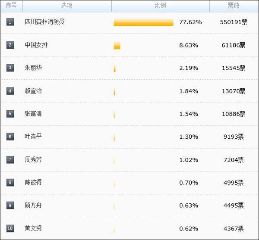Click the 0.63% percentage for 顾方舟
Screen dimensions: 259x240
tap(189, 206)
